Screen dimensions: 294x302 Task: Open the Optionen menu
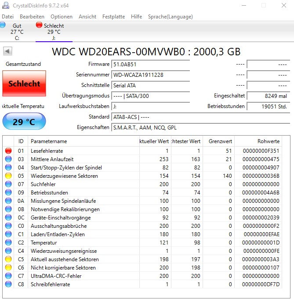[62, 17]
